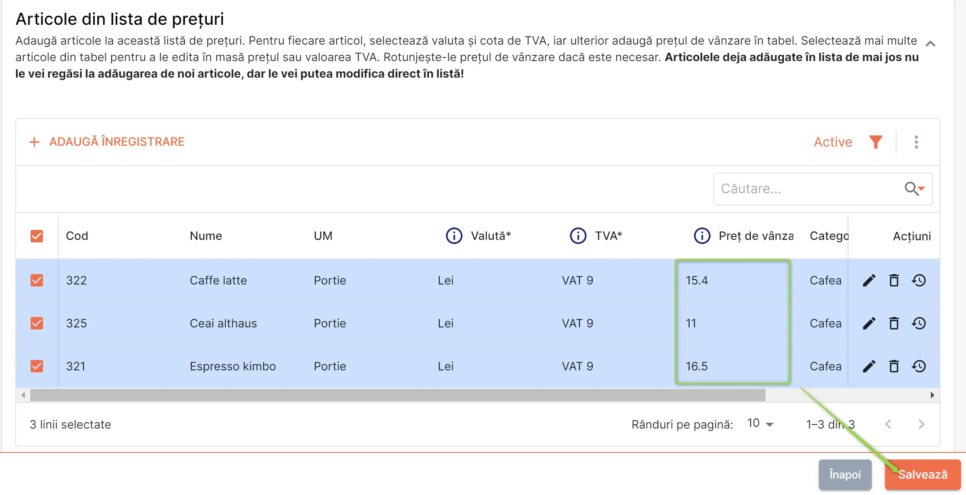Click ADAUGĂ ÎNREGISTRARE to add a record
Screen dimensions: 966x495
[107, 142]
